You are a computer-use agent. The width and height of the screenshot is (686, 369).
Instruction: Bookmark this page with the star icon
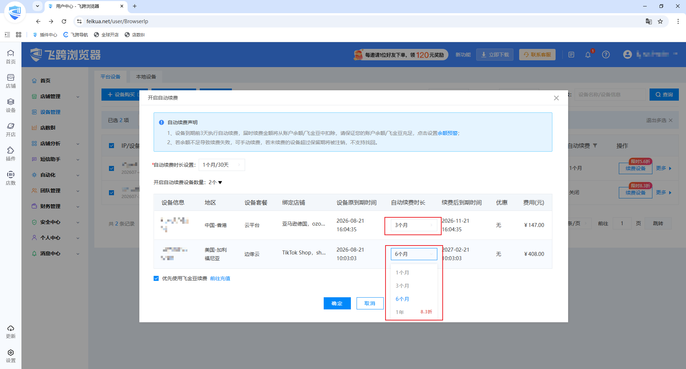pos(660,21)
